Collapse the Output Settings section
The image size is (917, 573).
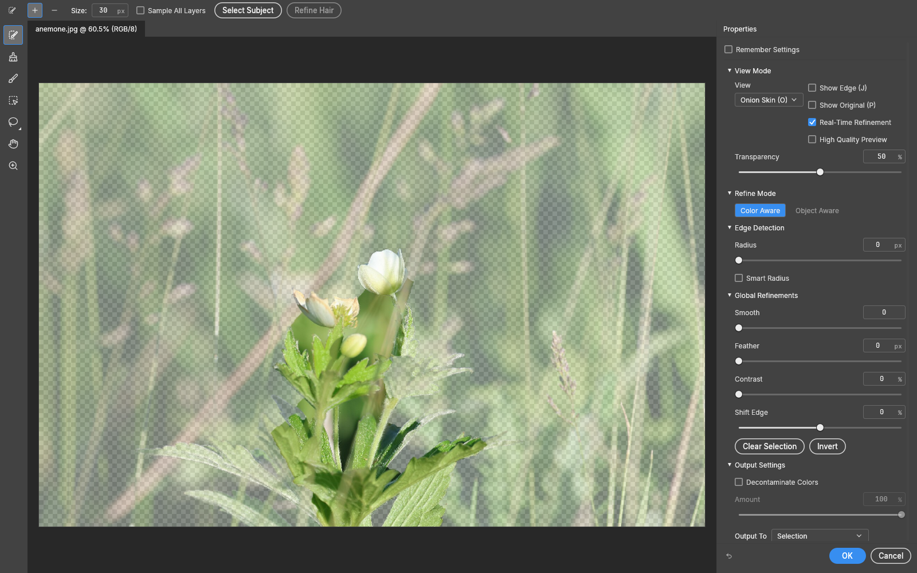[x=730, y=465]
